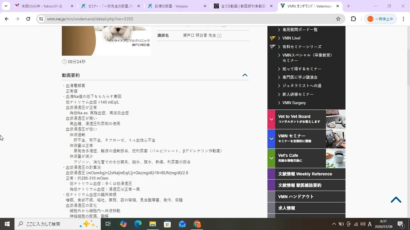Click the browser reload icon
The height and width of the screenshot is (230, 410).
[28, 19]
